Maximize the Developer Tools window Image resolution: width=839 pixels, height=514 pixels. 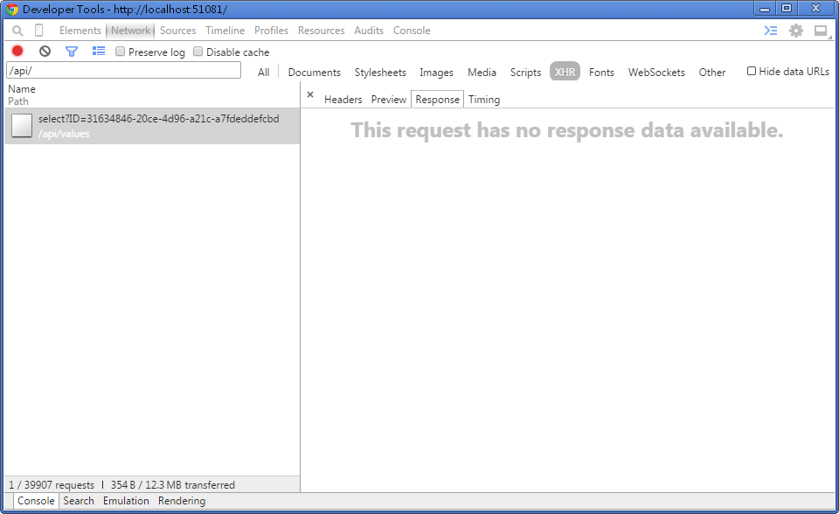pyautogui.click(x=787, y=8)
